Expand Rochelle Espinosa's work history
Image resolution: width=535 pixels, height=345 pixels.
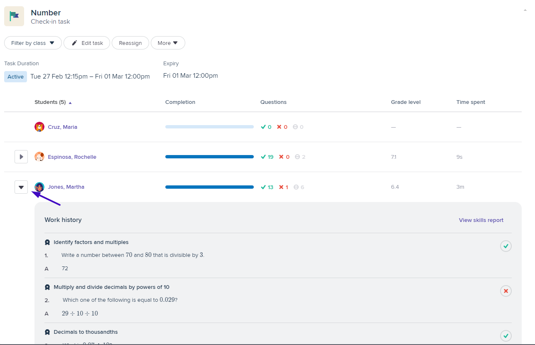pos(21,157)
